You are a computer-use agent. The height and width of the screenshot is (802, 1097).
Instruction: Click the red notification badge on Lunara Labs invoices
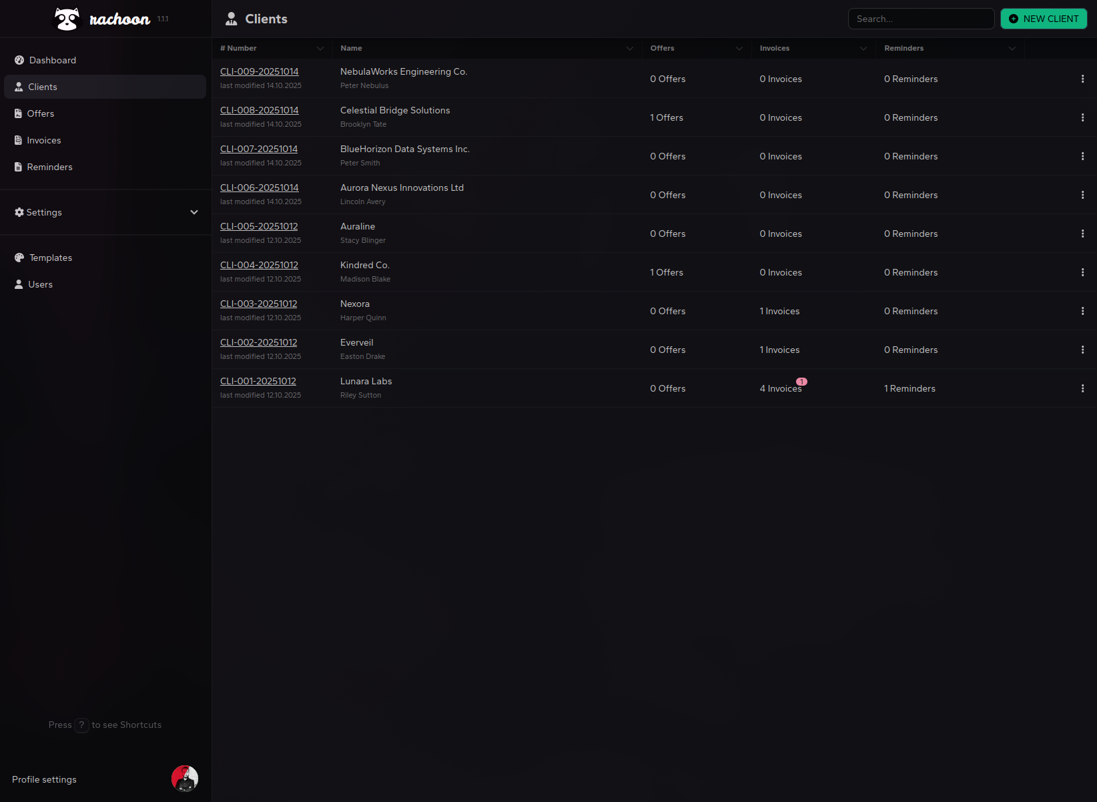pos(801,382)
